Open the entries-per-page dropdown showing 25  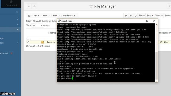pos(37,25)
